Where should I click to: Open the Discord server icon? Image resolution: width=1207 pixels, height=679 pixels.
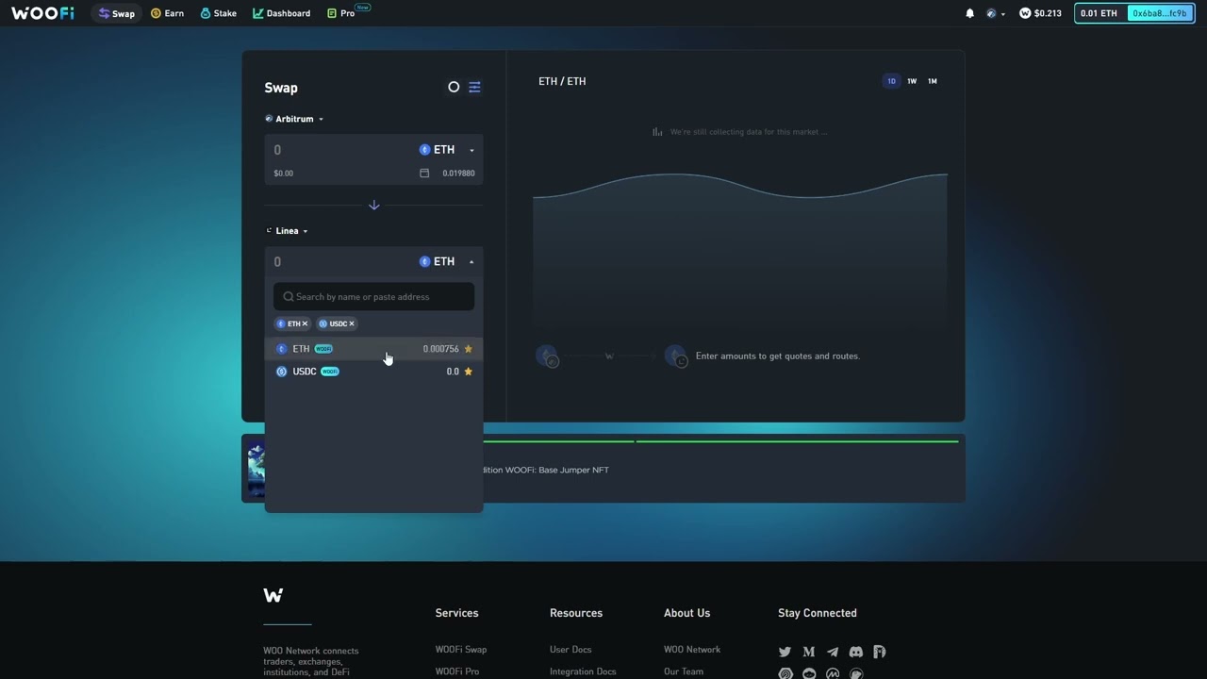pyautogui.click(x=855, y=652)
